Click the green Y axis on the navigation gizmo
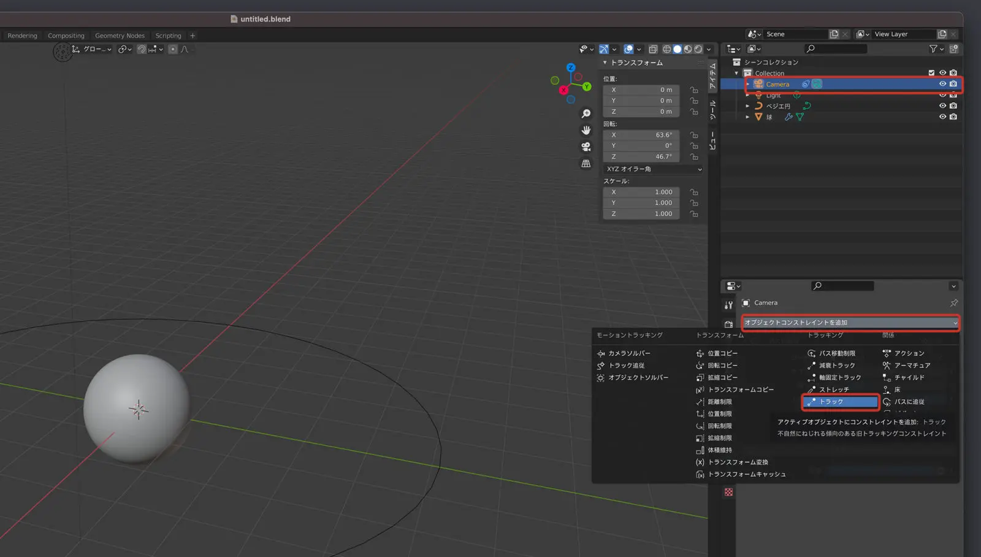Screen dimensions: 981x557 pyautogui.click(x=587, y=86)
